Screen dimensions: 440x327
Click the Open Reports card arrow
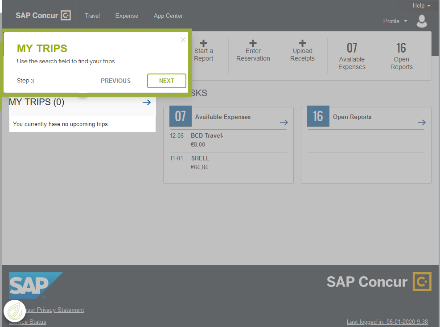(422, 122)
